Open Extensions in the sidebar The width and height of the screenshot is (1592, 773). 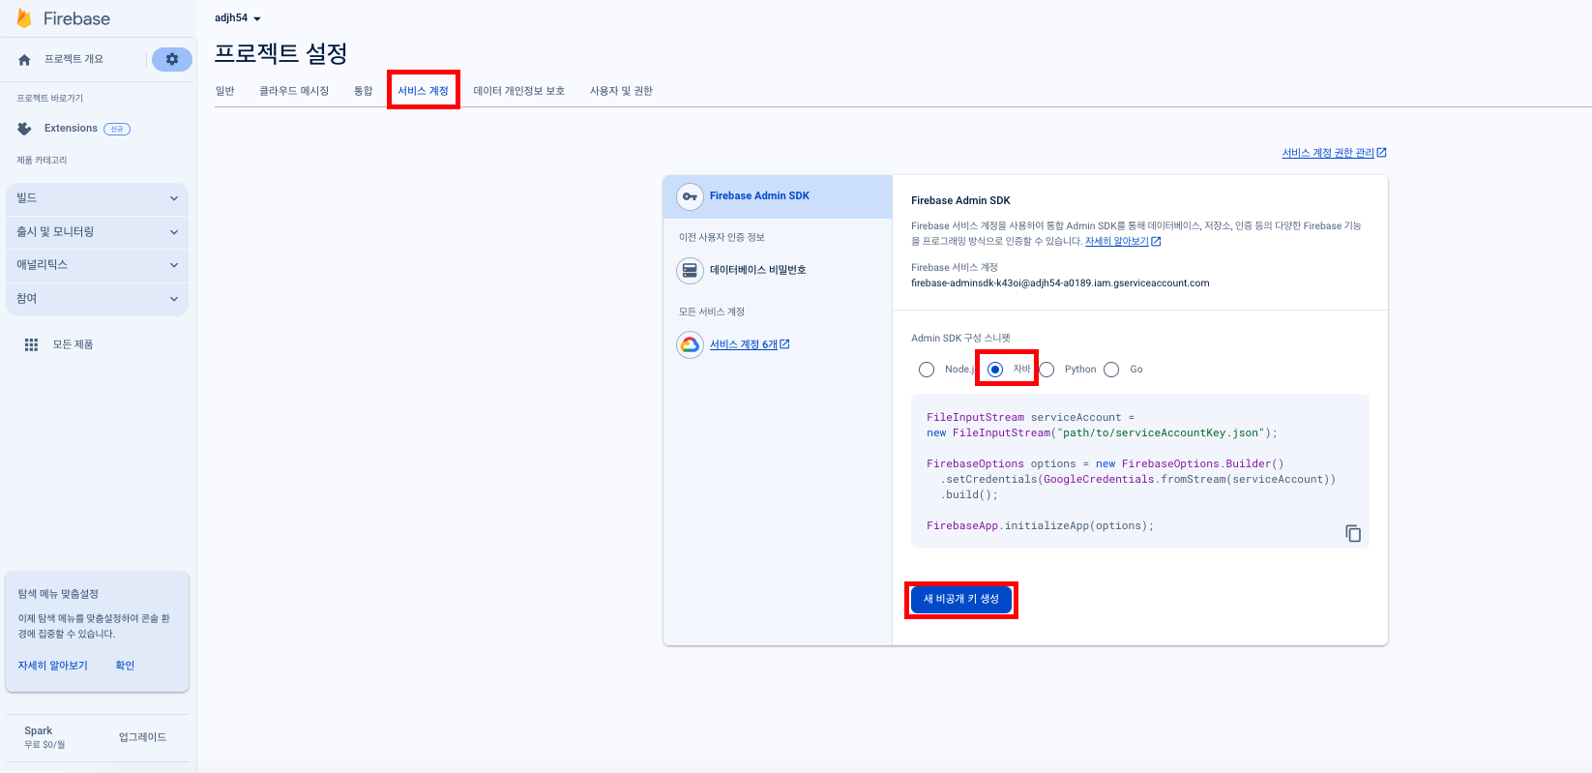71,129
